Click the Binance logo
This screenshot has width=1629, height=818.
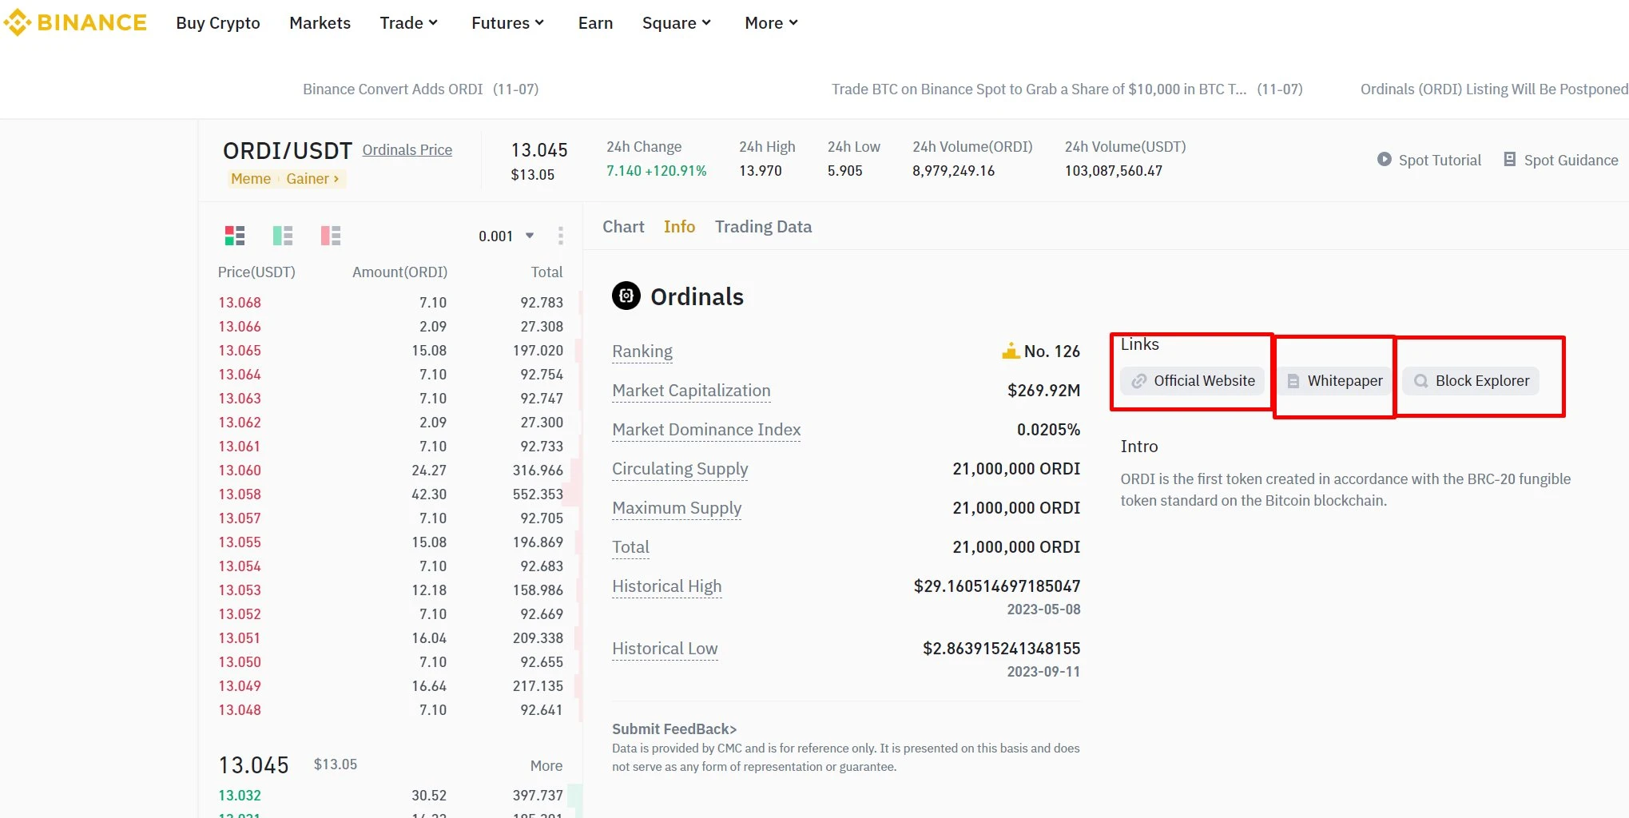tap(76, 22)
